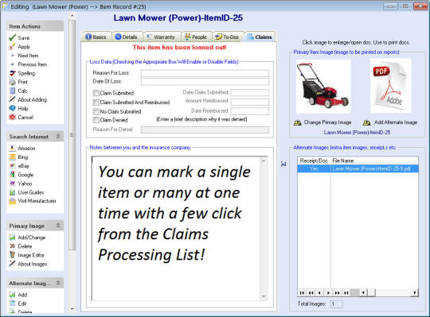Screen dimensions: 430x317
Task: Collapse the Search Internet panel
Action: (58, 136)
